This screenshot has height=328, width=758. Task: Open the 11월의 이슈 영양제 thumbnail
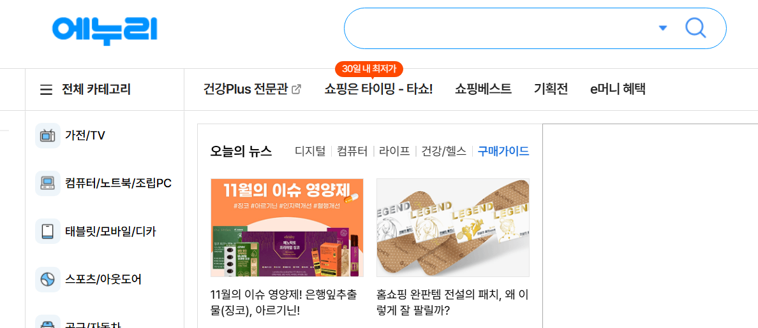[287, 227]
